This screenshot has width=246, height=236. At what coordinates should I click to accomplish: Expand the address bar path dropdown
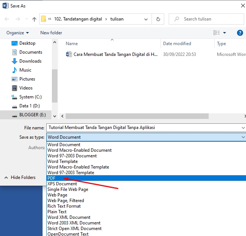pos(146,19)
